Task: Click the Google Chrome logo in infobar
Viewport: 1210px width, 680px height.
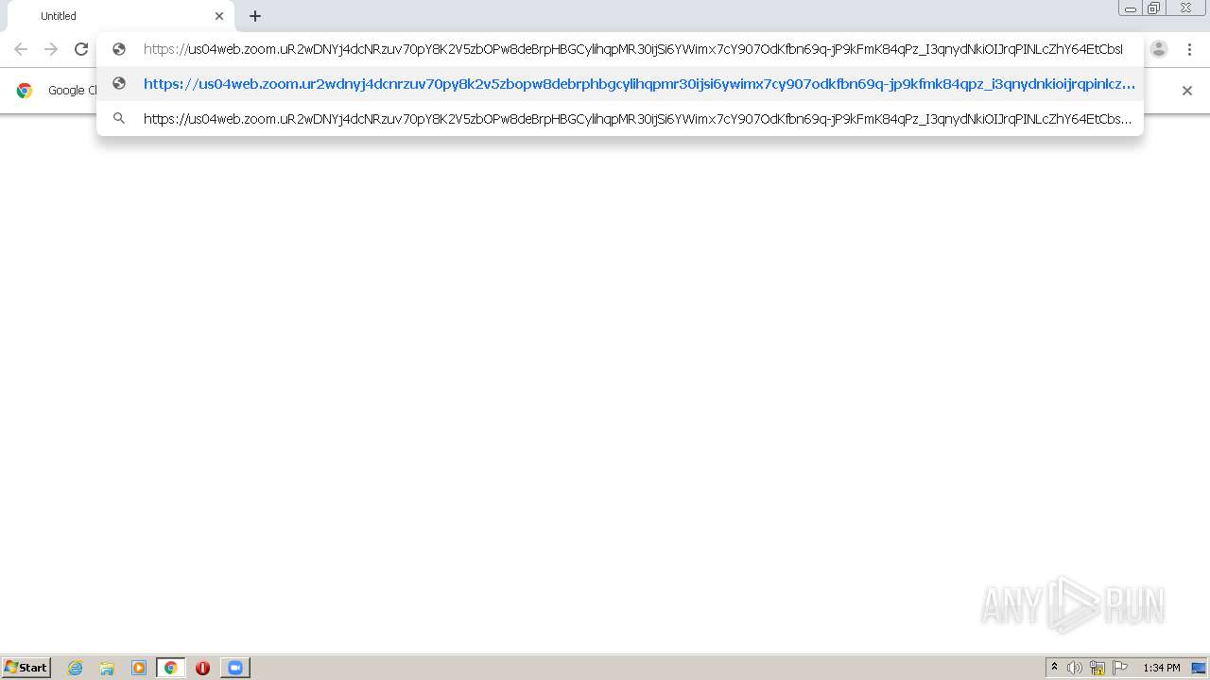Action: click(x=25, y=91)
